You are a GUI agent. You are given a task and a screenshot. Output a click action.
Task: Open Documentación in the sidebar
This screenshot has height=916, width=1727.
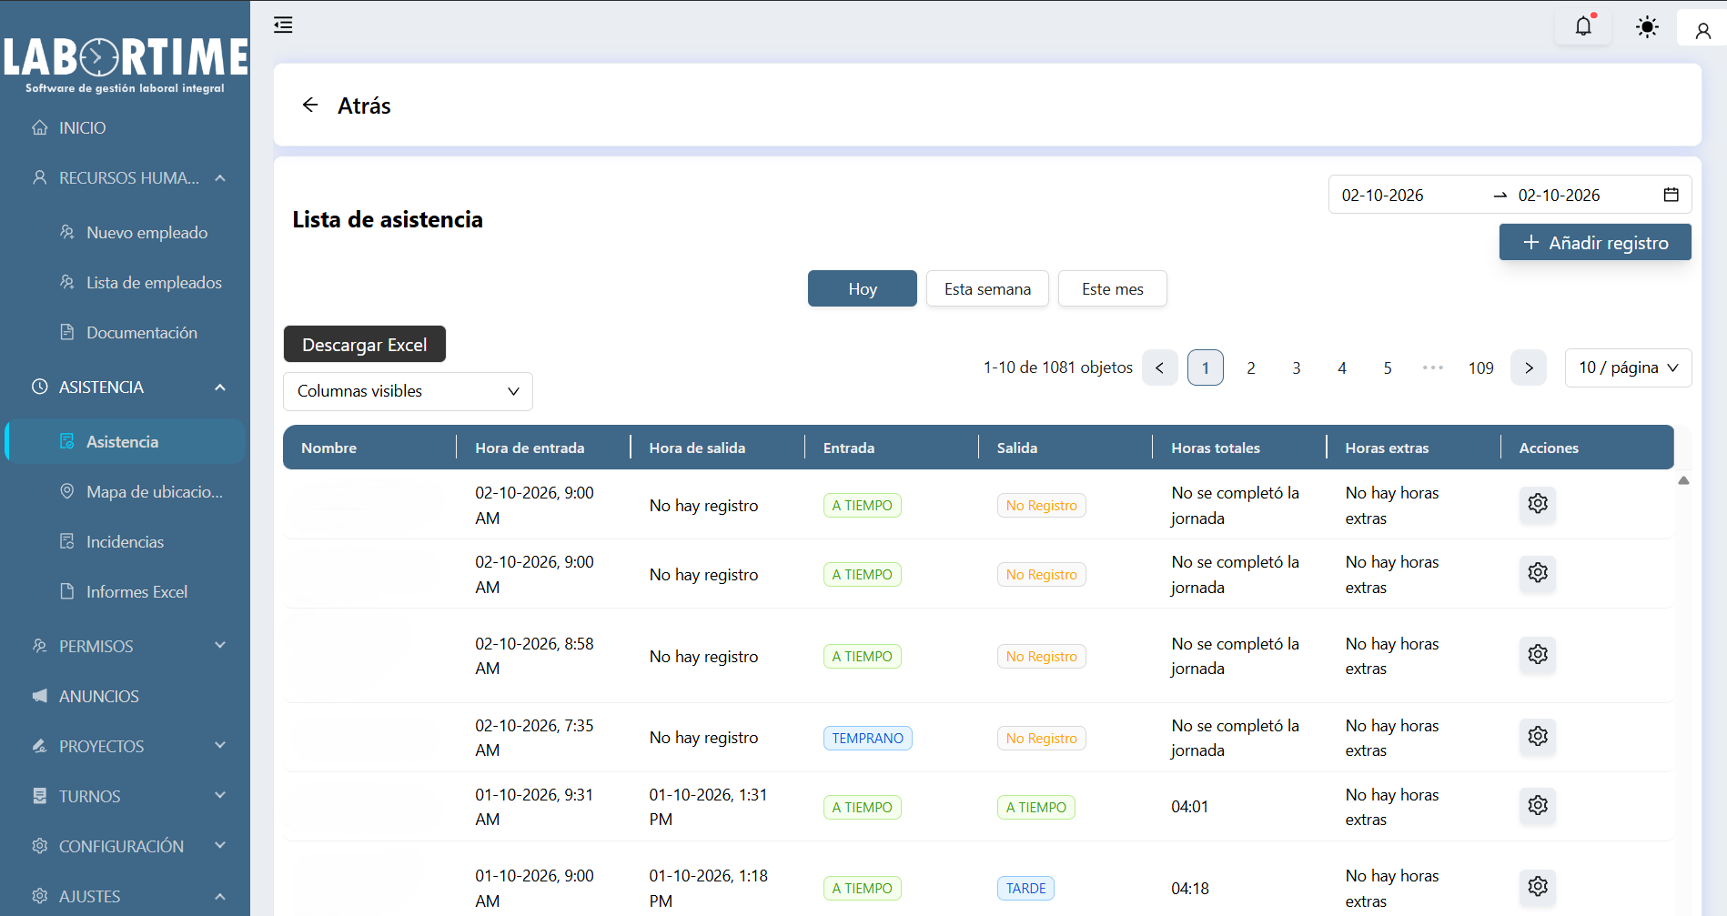point(125,333)
